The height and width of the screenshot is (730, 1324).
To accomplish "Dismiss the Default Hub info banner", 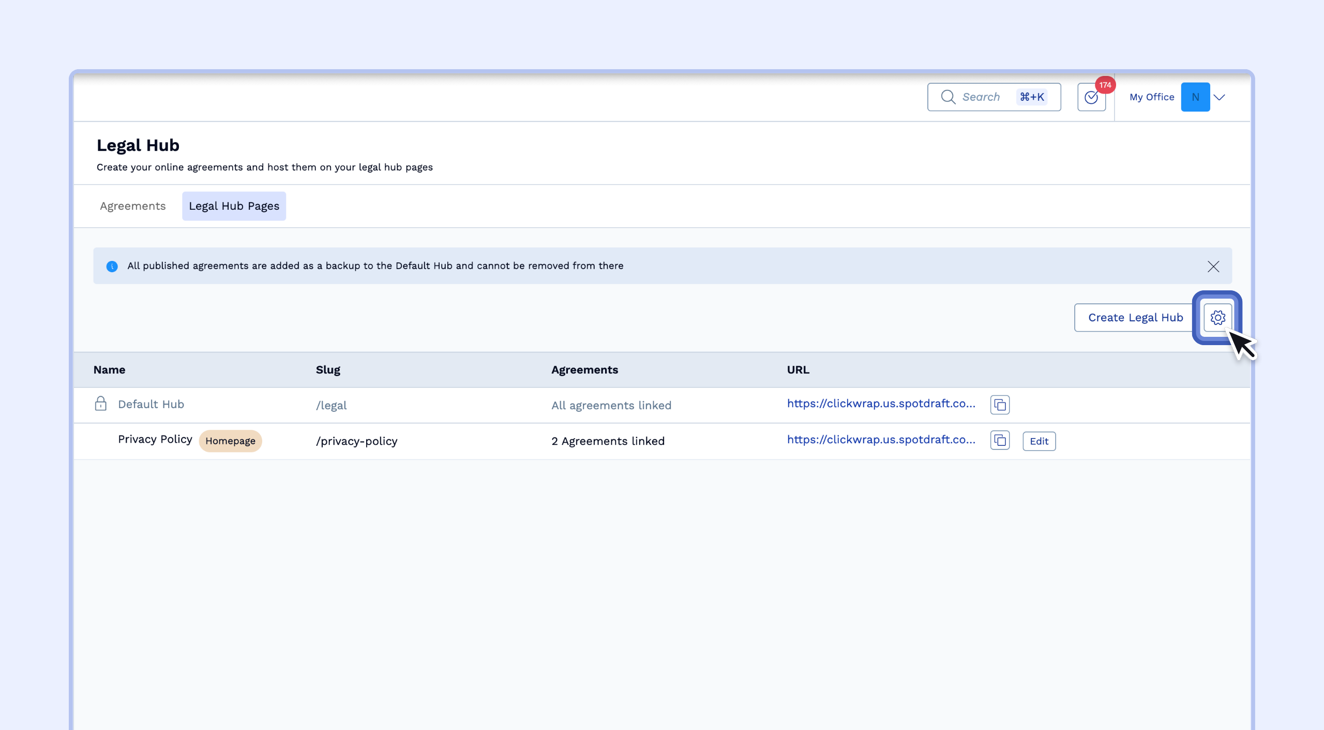I will tap(1213, 266).
